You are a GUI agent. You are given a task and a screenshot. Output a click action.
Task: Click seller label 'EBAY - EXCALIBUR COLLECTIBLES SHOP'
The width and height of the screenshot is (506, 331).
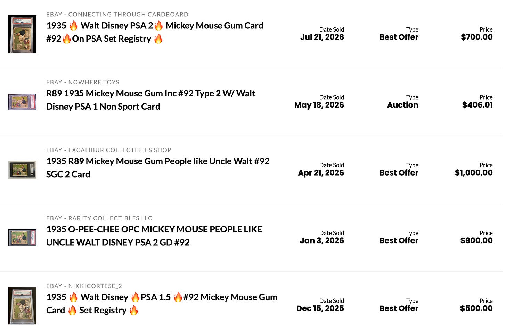(109, 150)
